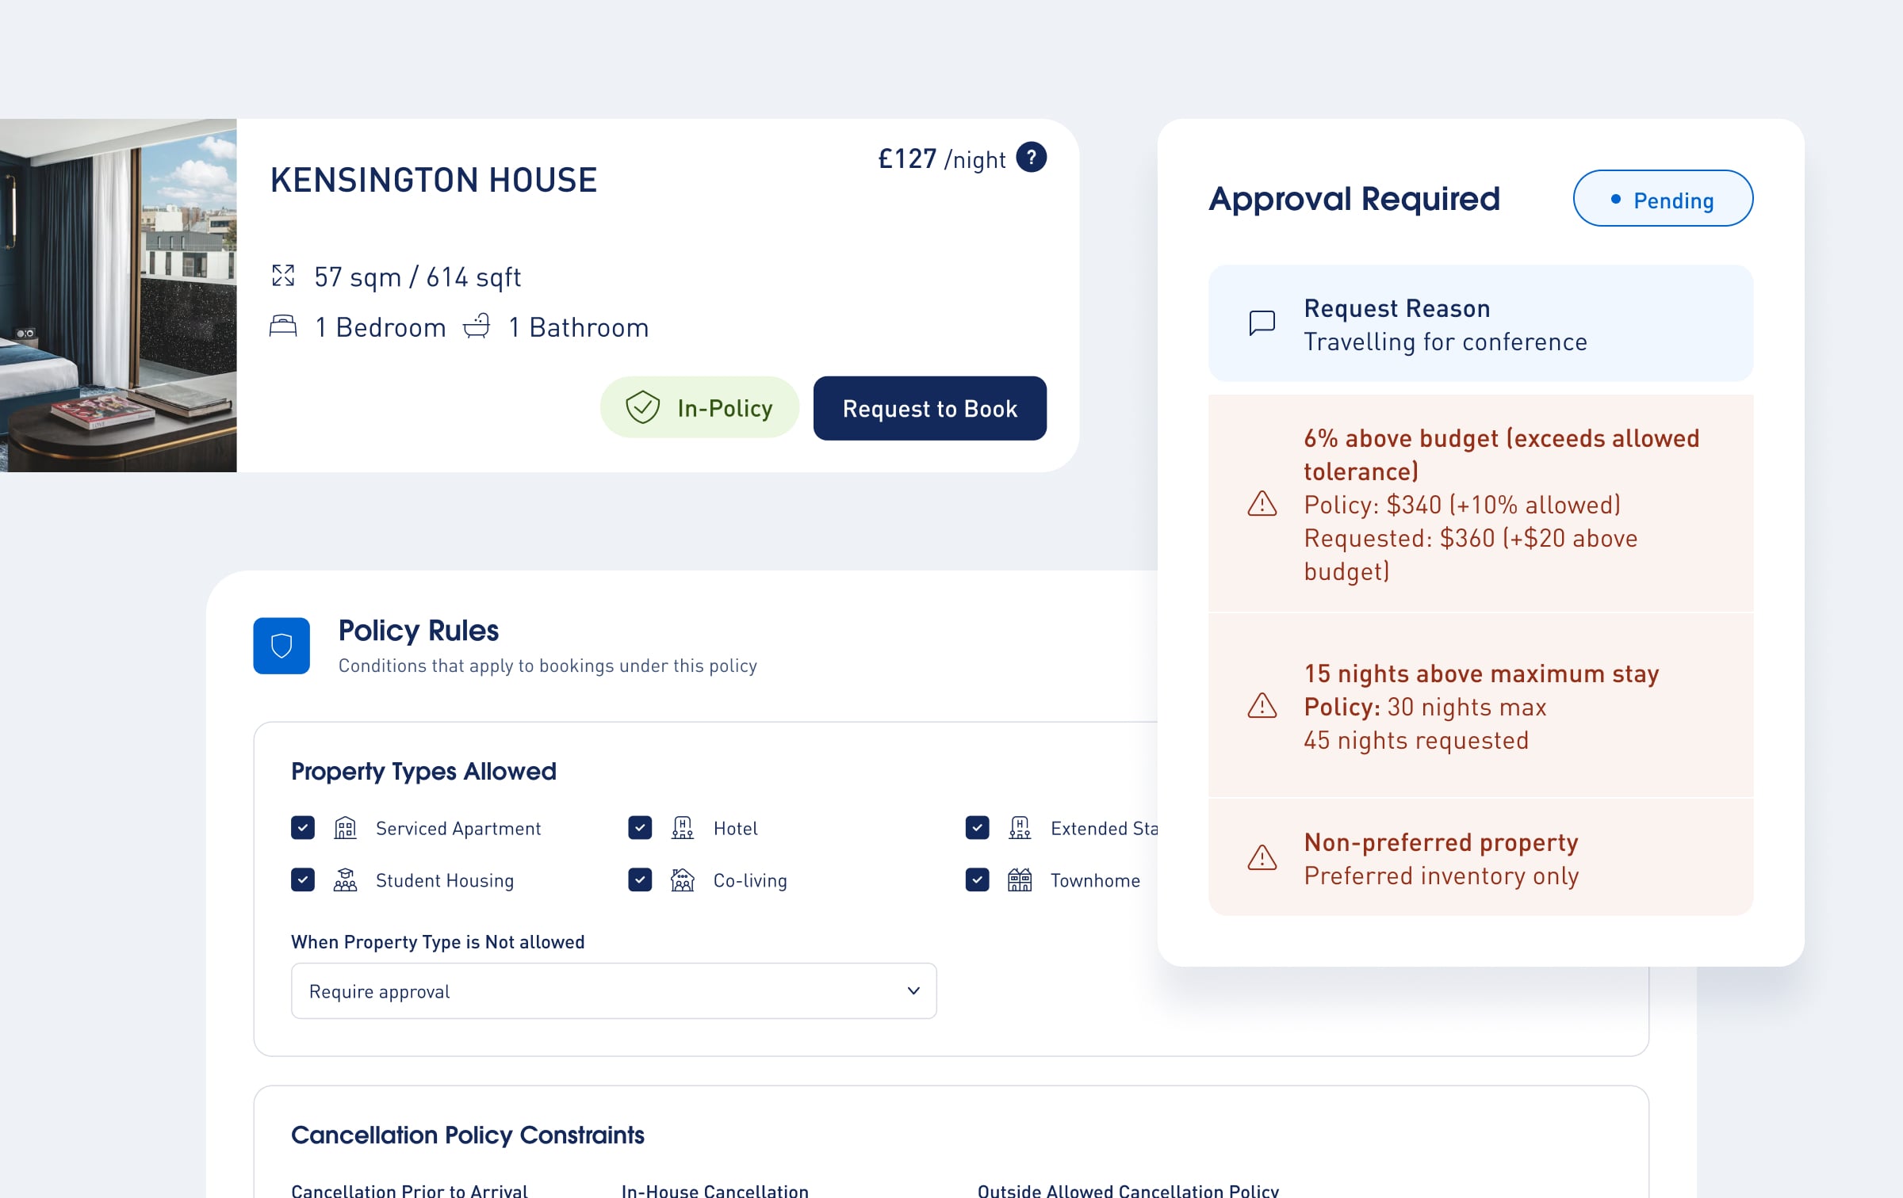Click the Townhome building icon
This screenshot has height=1198, width=1903.
(x=1020, y=880)
